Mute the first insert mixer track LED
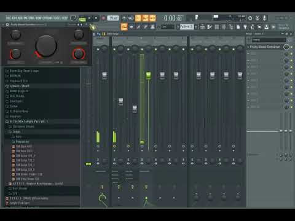The width and height of the screenshot is (295, 221). click(114, 49)
